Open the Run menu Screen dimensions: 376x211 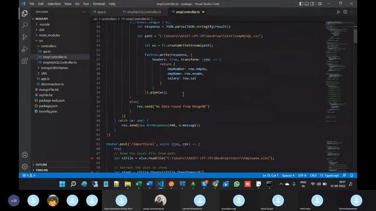click(x=86, y=4)
